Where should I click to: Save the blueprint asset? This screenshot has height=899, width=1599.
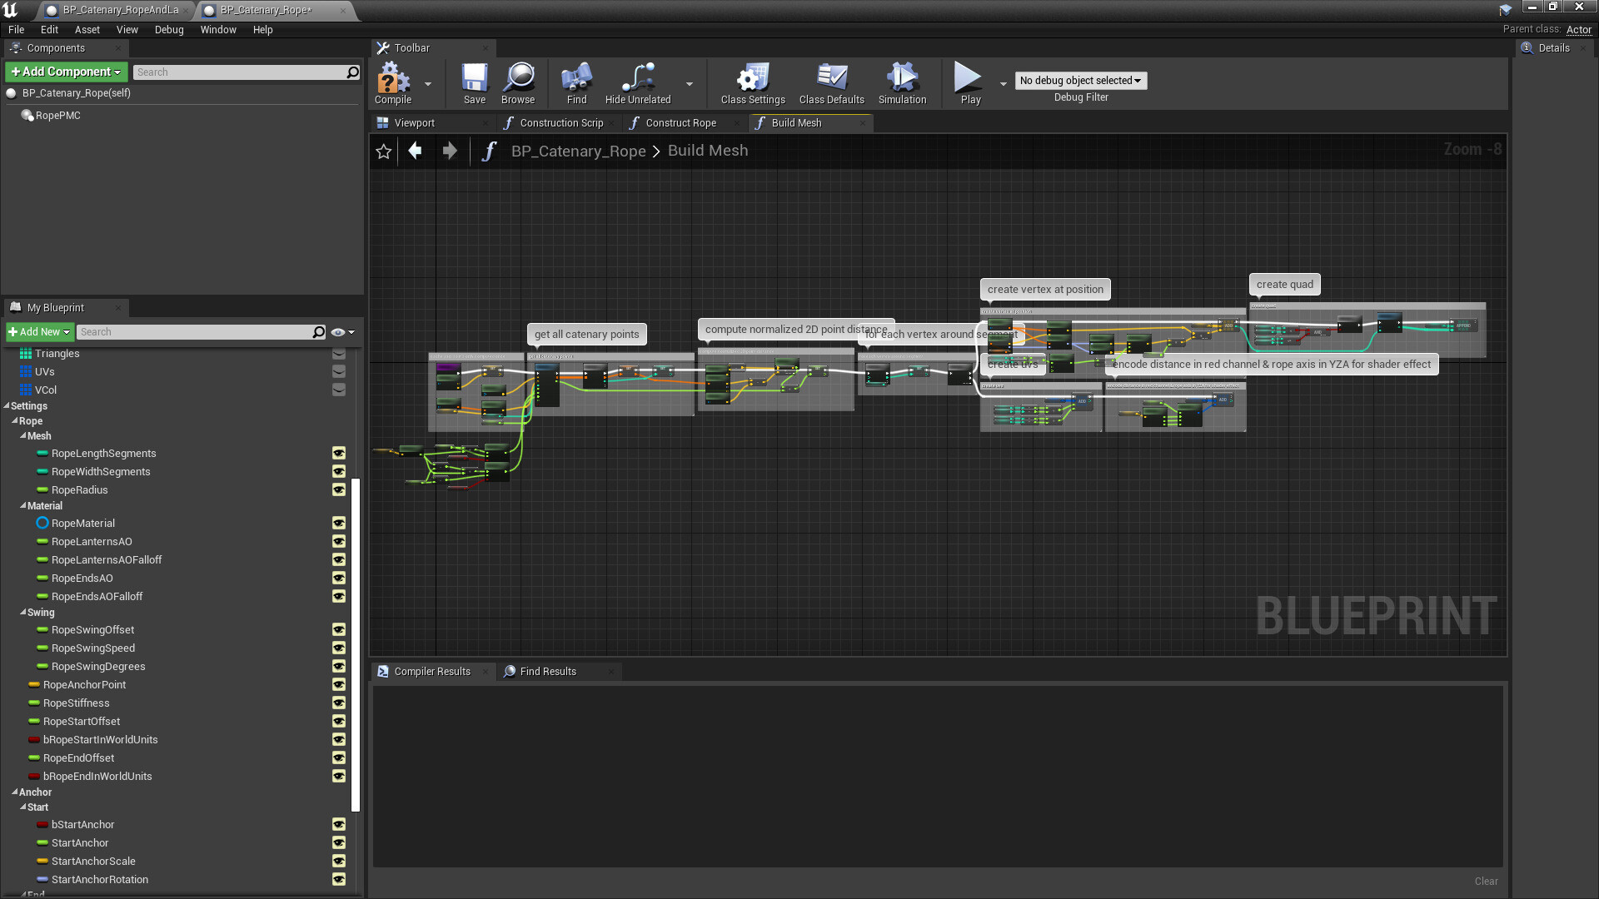(x=474, y=82)
